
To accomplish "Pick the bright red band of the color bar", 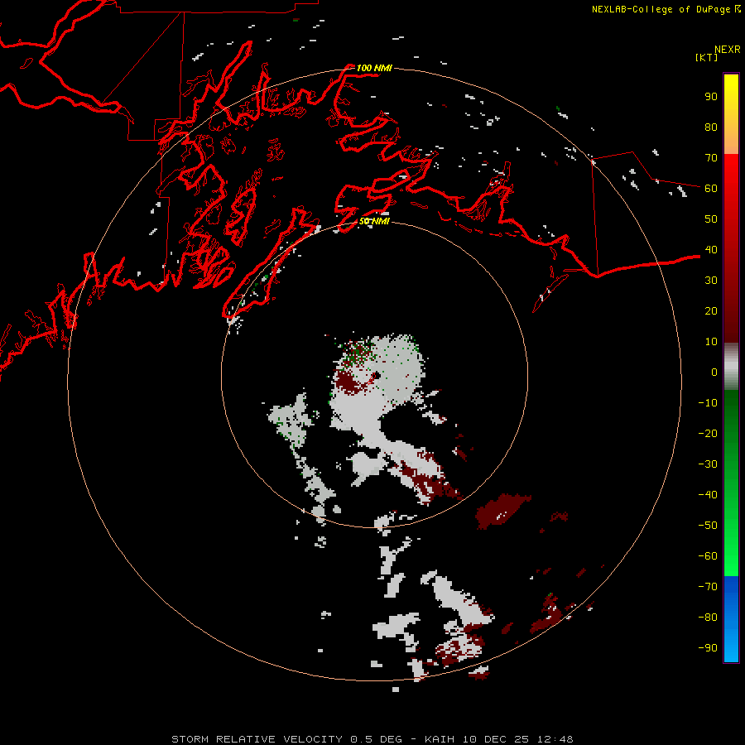I will pyautogui.click(x=731, y=175).
